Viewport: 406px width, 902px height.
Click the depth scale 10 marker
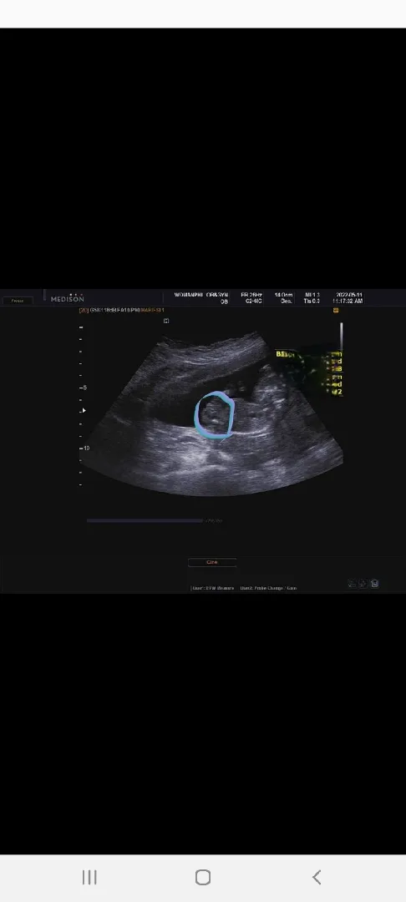click(x=86, y=448)
